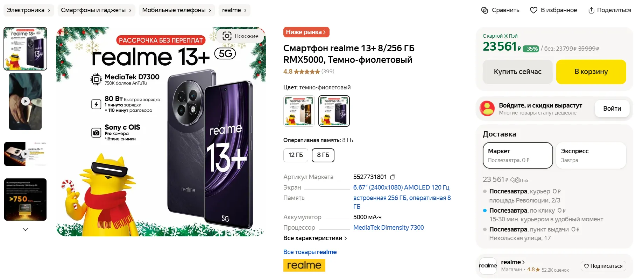Click the Compare (Сравнить) icon
The height and width of the screenshot is (280, 636).
point(485,10)
